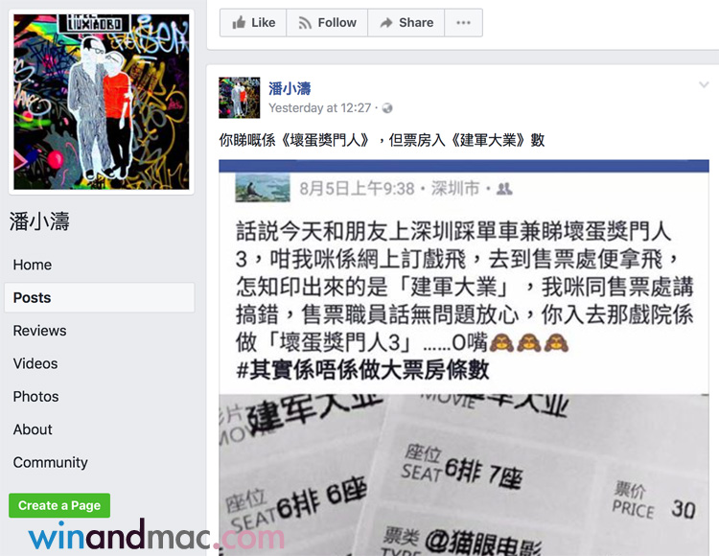Follow the page via Follow button
Image resolution: width=719 pixels, height=556 pixels.
click(327, 22)
